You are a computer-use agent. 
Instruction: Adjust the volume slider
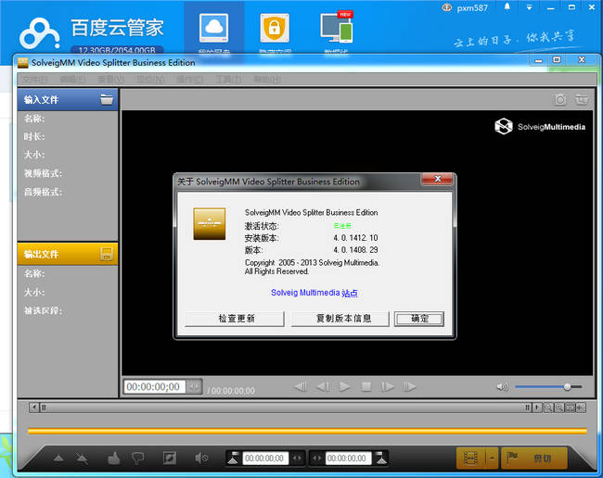[x=548, y=387]
